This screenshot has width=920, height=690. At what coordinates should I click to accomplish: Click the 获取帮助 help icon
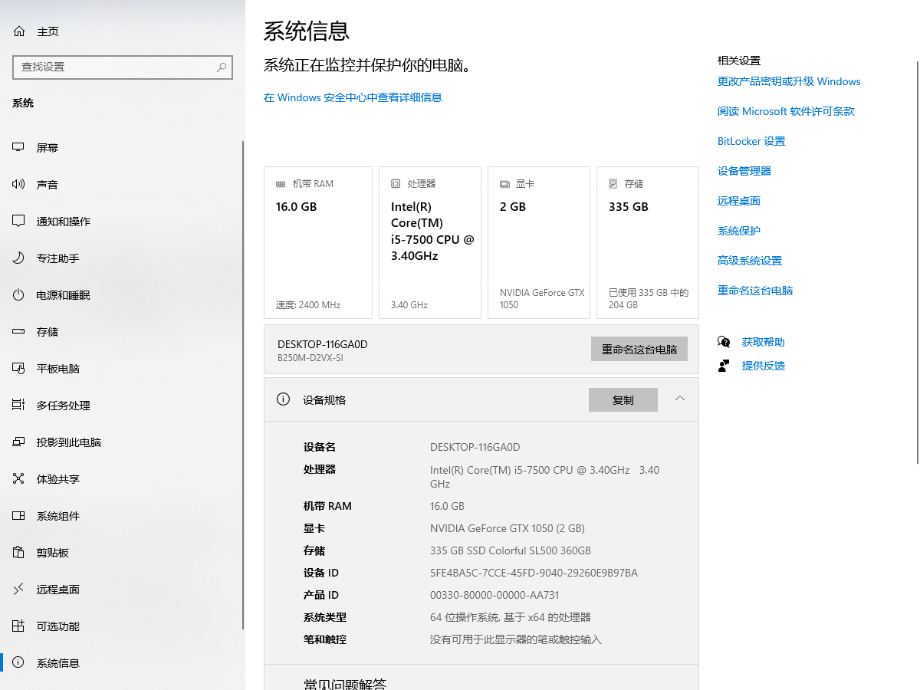coord(723,341)
